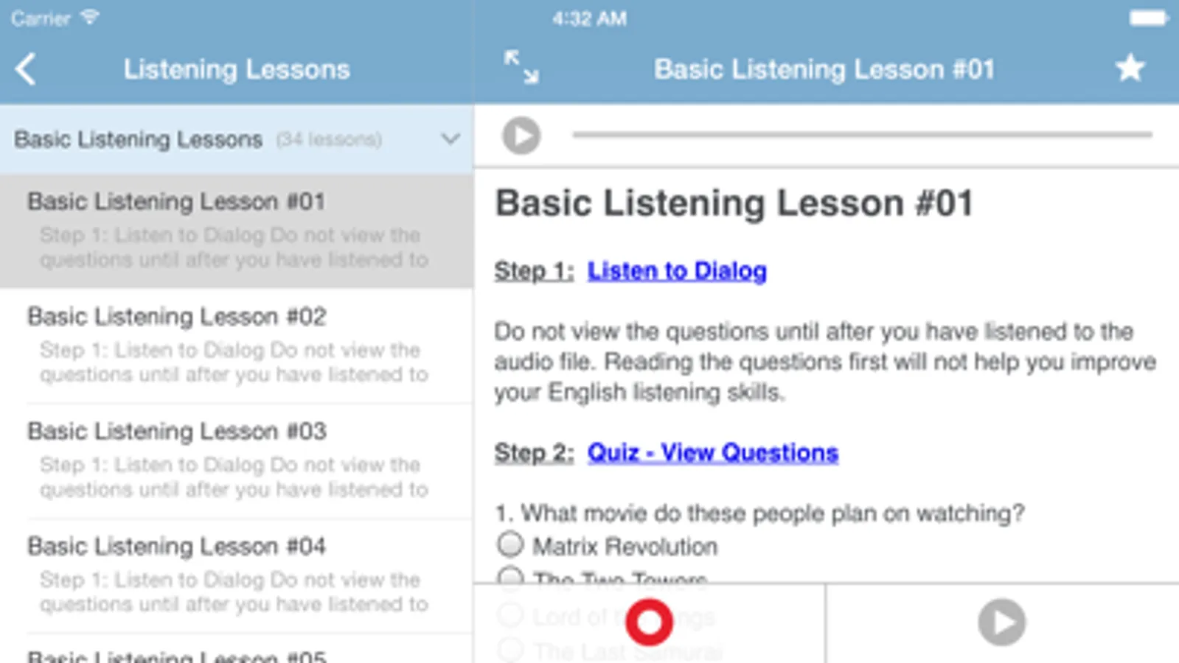Choose The Two Towers radio option

[x=510, y=577]
